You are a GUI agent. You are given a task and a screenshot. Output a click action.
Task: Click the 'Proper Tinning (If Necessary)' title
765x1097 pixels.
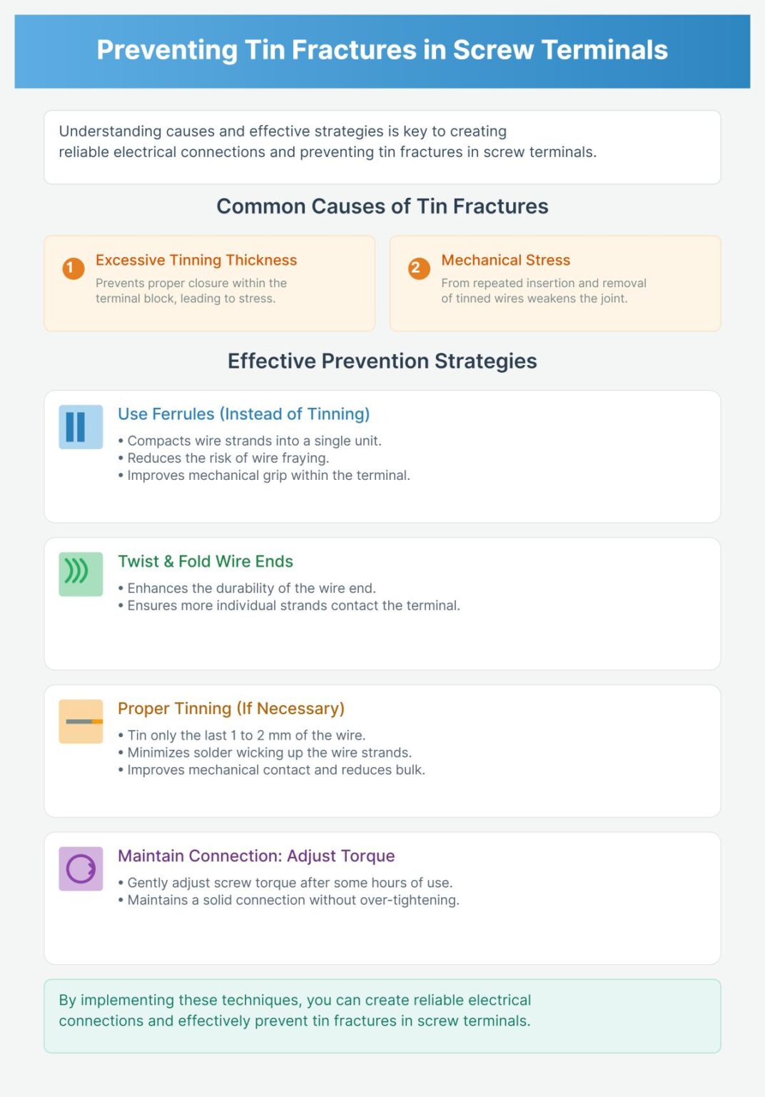point(231,708)
